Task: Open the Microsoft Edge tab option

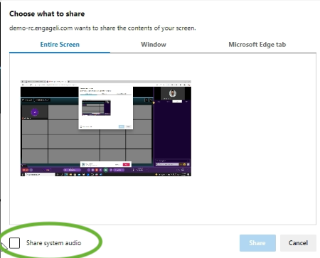Action: (257, 45)
